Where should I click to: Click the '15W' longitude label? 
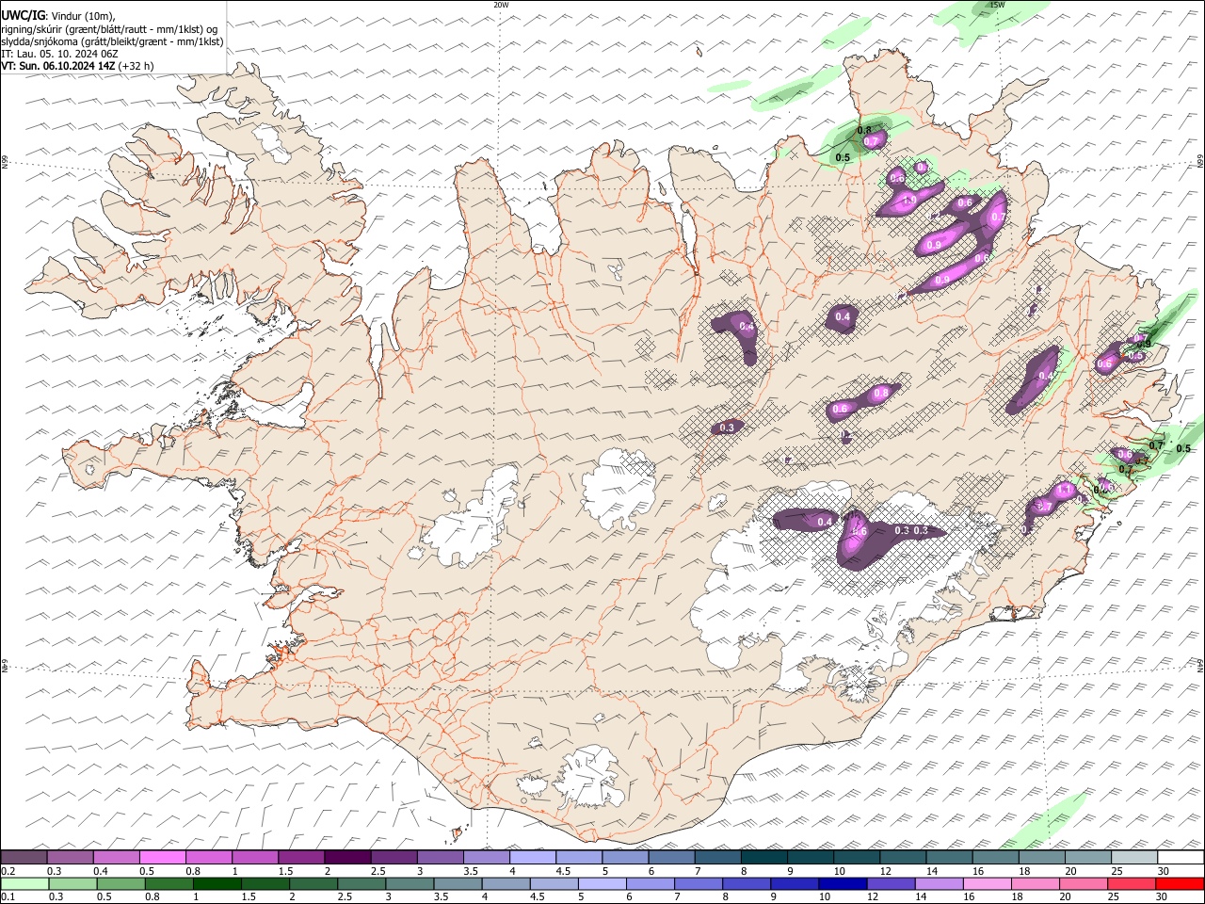tap(997, 5)
